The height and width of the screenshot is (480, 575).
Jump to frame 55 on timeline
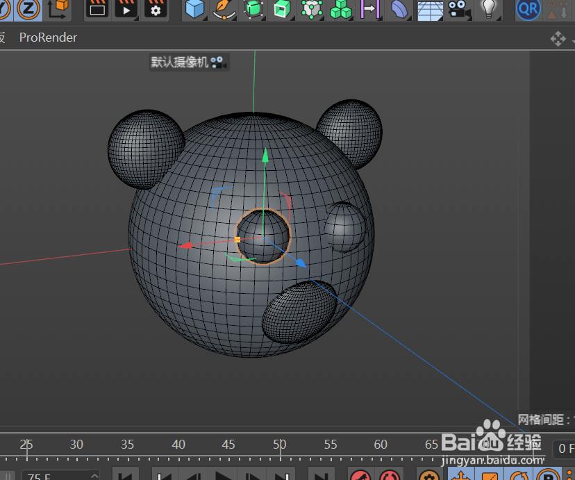(x=331, y=445)
